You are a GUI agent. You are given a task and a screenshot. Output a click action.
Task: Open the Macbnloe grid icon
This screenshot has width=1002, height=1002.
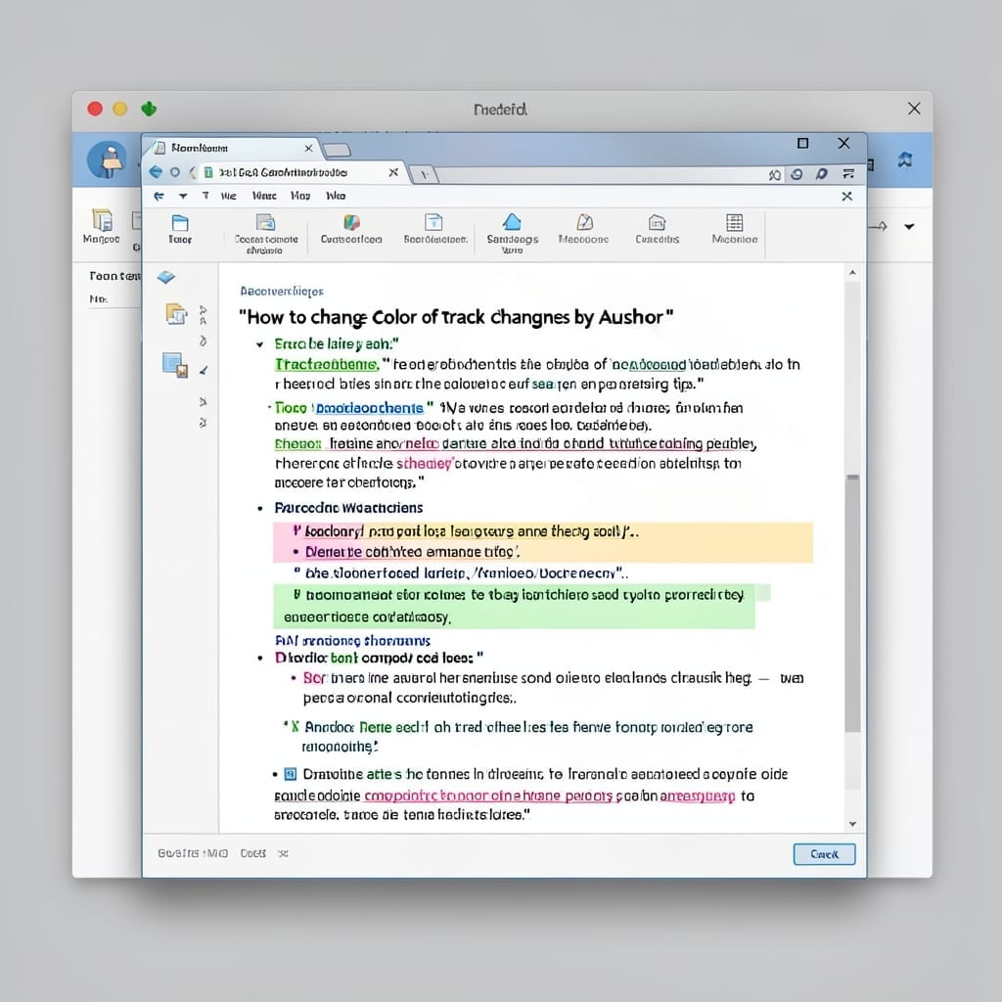click(735, 229)
